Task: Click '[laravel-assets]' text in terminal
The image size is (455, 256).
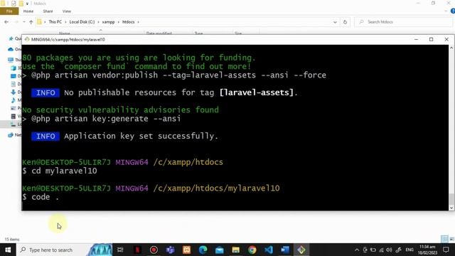Action: [x=257, y=92]
